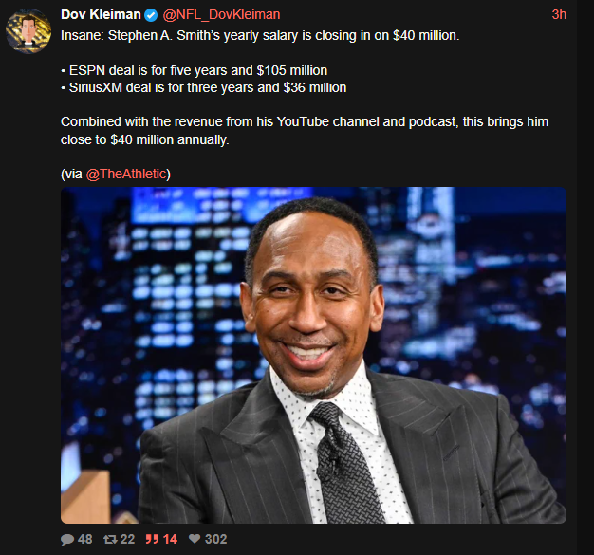Enlarge the attached photo of smiling man
594x555 pixels.
pyautogui.click(x=313, y=355)
